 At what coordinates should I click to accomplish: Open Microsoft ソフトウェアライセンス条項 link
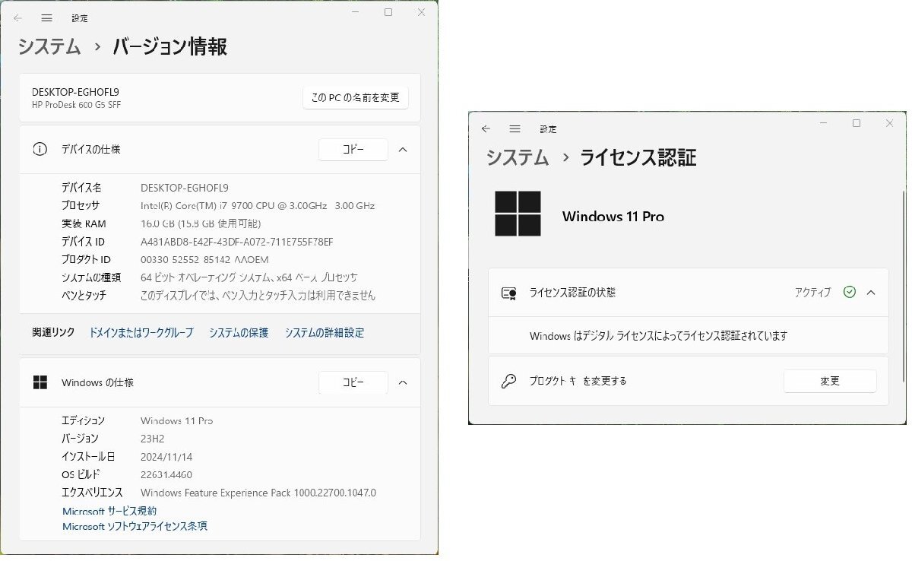click(x=135, y=526)
